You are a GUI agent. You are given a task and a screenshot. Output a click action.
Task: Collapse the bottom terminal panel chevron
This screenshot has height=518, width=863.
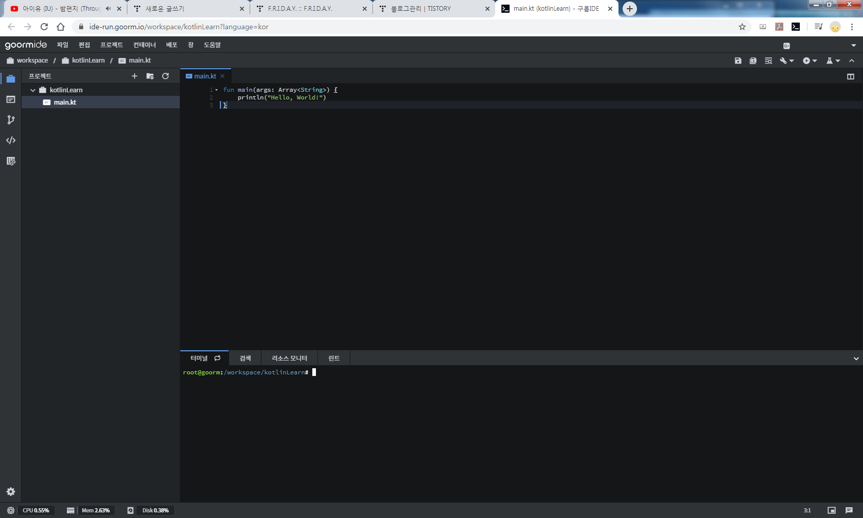tap(856, 358)
